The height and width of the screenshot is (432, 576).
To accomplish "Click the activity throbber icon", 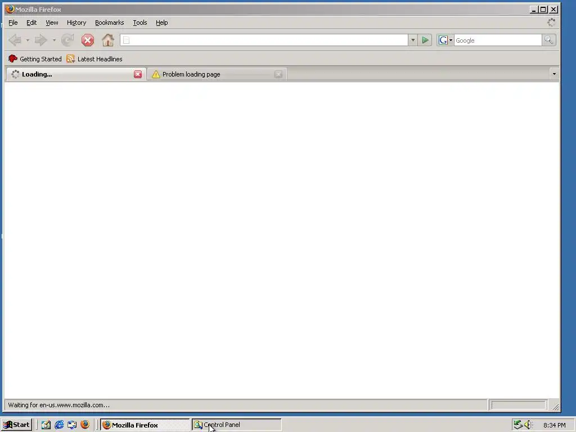I will (x=551, y=22).
